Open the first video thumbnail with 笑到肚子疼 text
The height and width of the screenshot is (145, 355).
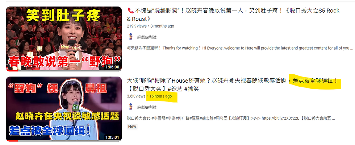pos(64,39)
